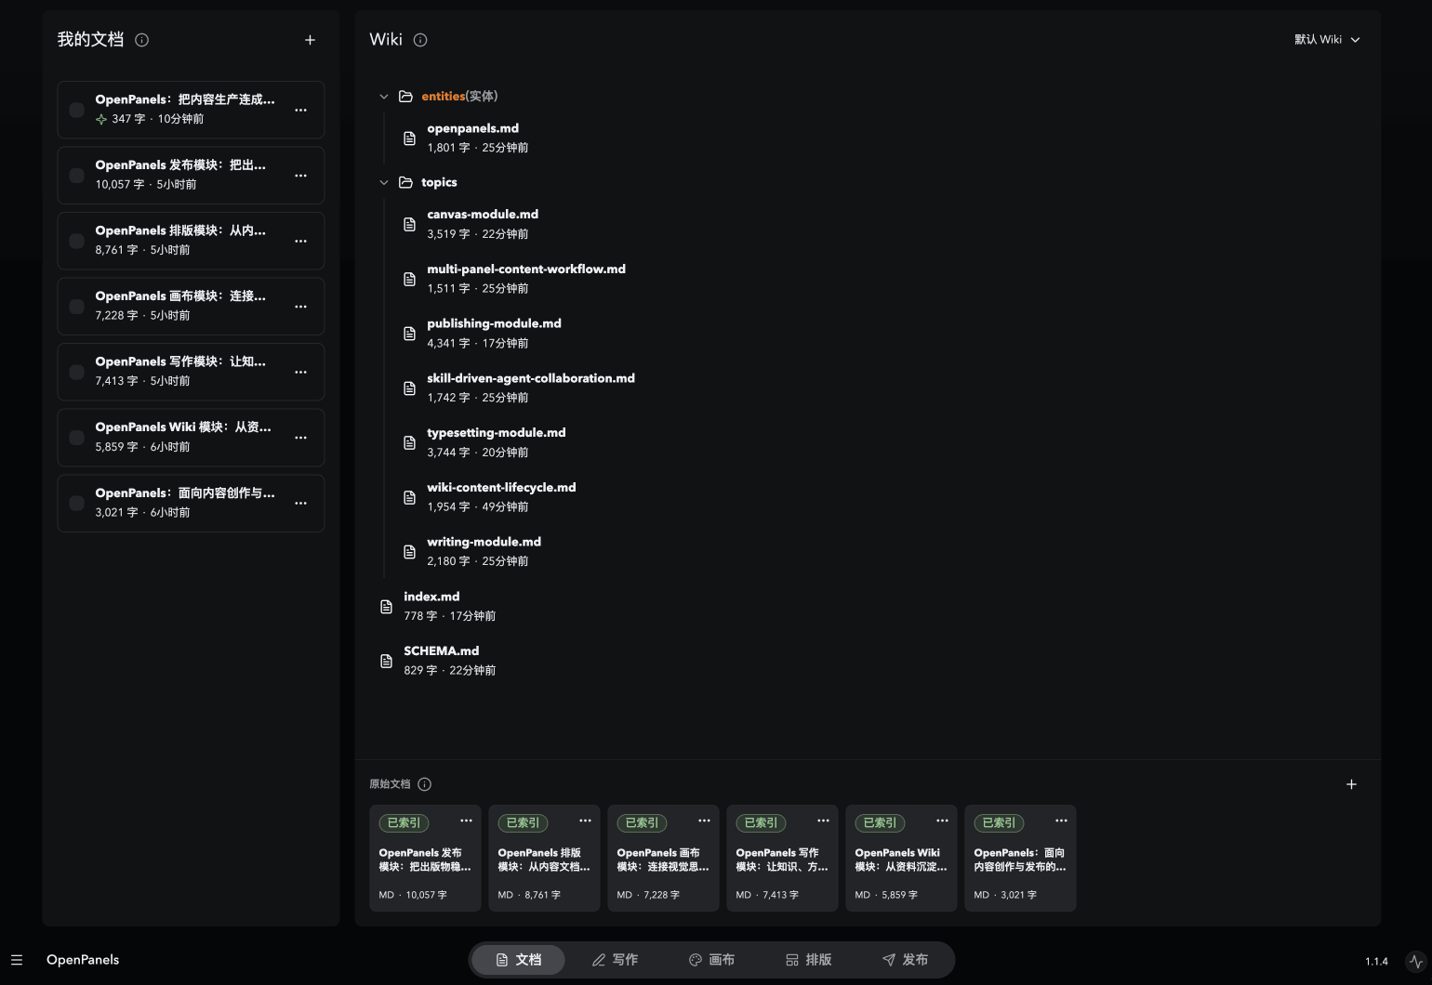Open more options for OpenPanels:面向内容创作 document in 我的文档
This screenshot has height=985, width=1432.
point(300,504)
